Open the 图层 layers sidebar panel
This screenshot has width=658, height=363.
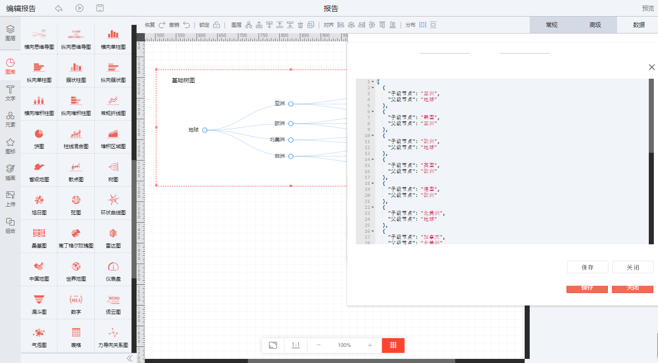[x=10, y=33]
